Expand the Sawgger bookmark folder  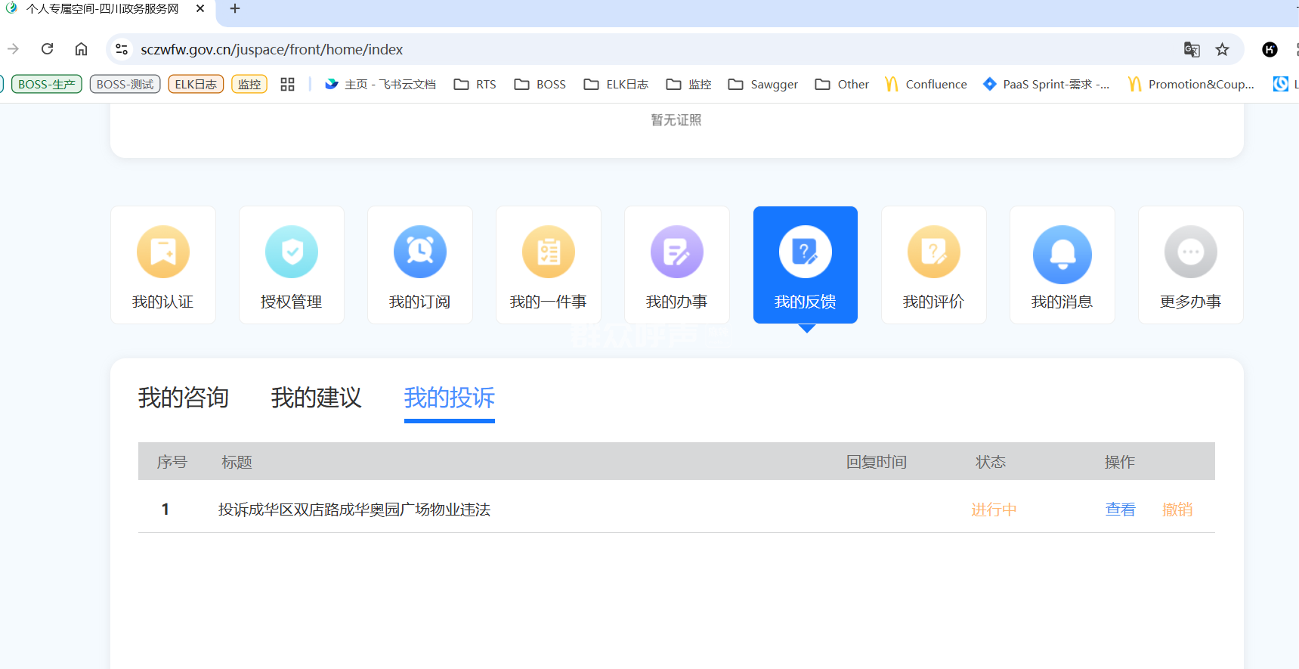[x=763, y=84]
